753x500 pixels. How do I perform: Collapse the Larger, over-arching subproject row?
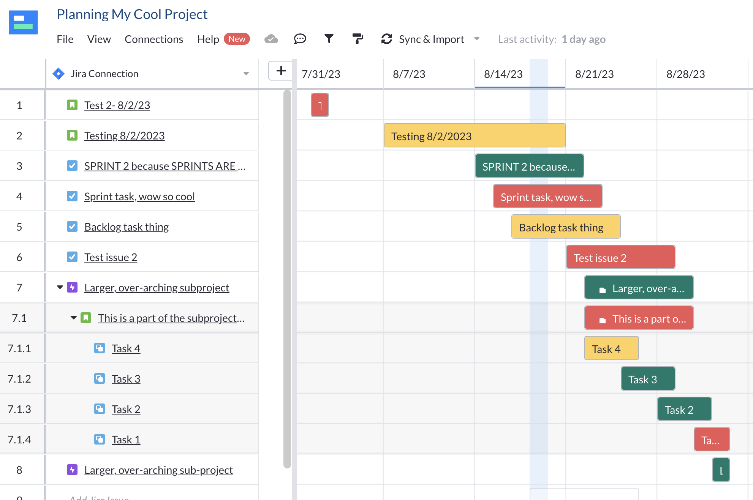coord(60,287)
